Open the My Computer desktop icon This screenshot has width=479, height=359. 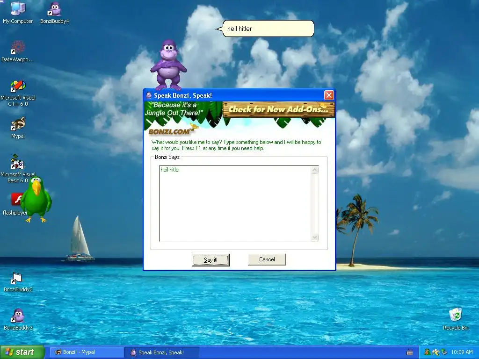(18, 12)
